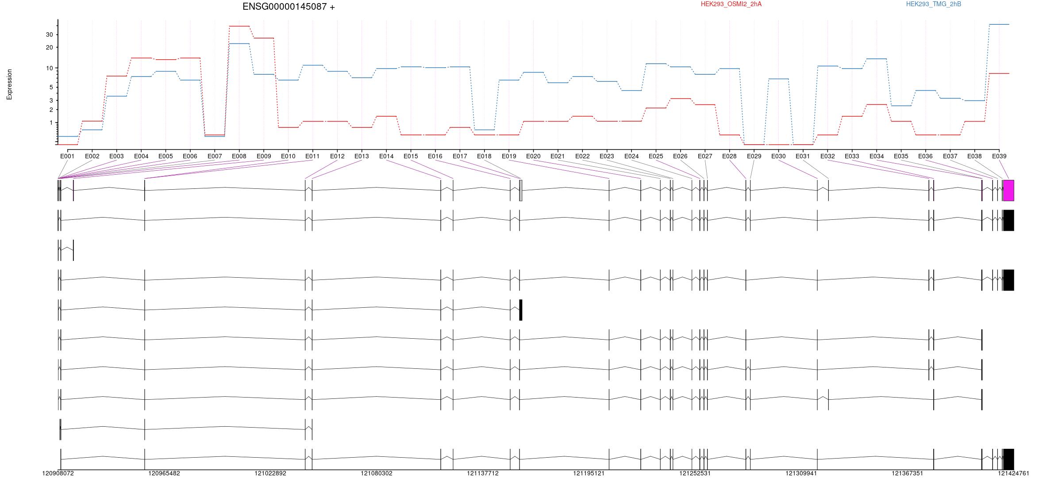Click genomic coordinate 120965482
1062x482 pixels.
pos(164,473)
